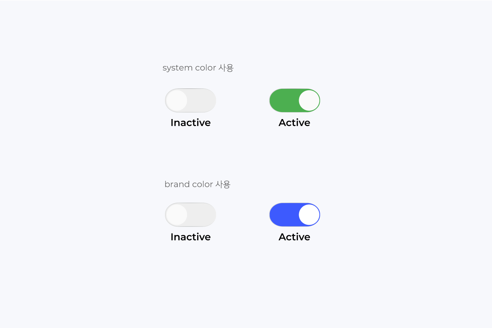
Task: Enable the inactive brand color toggle
Action: click(190, 215)
